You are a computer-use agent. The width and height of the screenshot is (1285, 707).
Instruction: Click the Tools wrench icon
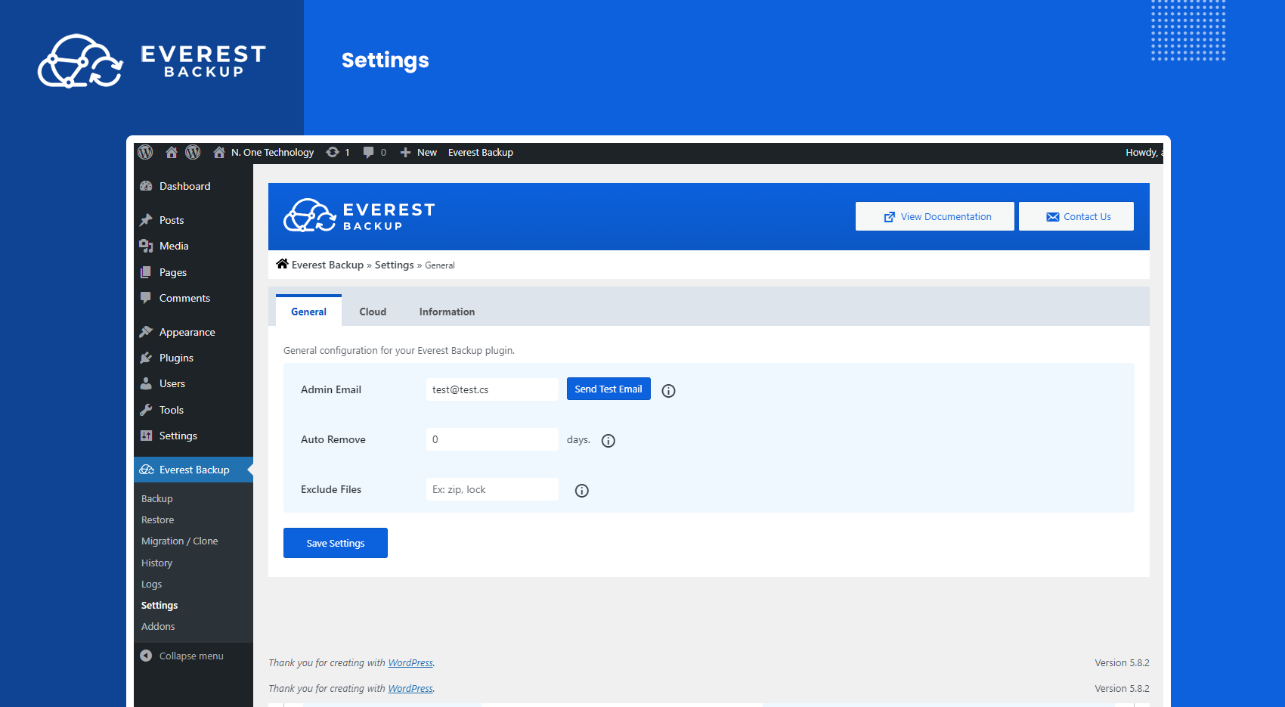(146, 410)
